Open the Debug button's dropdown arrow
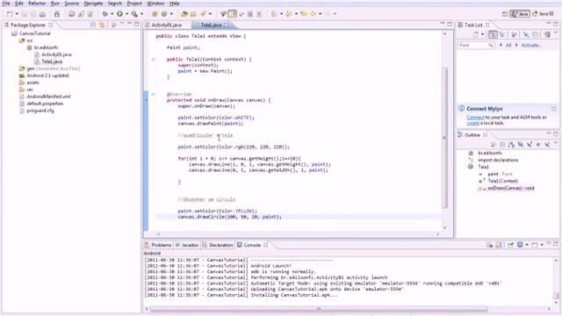 (x=112, y=14)
